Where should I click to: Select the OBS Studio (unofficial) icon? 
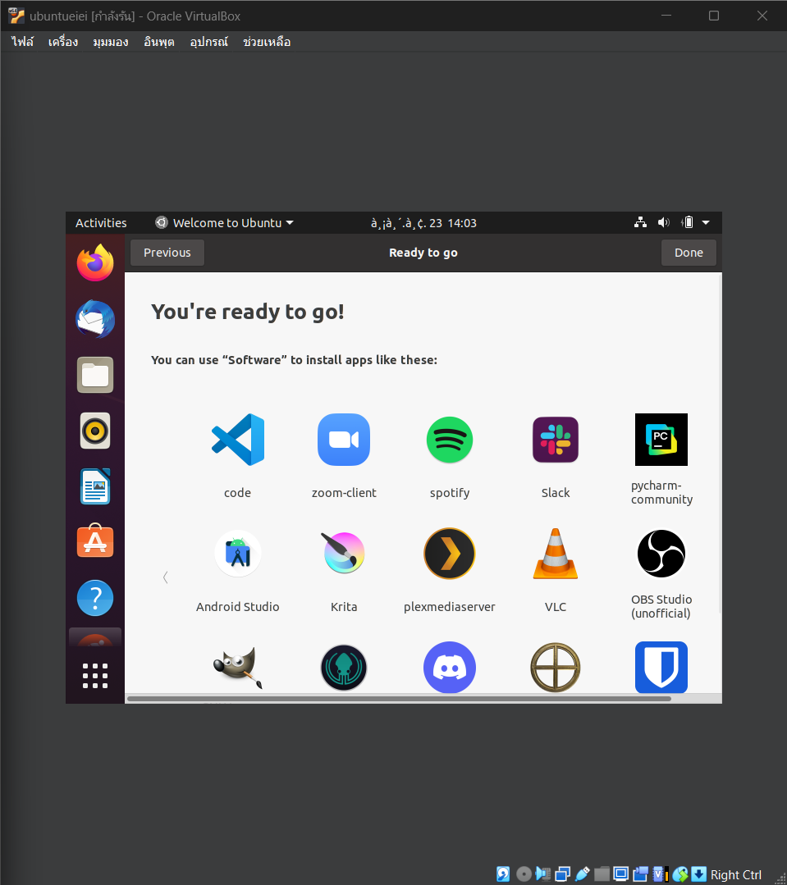(x=661, y=553)
